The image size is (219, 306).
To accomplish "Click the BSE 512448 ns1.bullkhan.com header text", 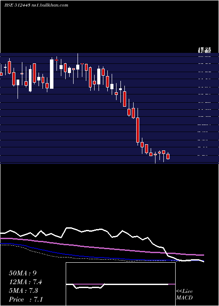I will click(x=36, y=5).
